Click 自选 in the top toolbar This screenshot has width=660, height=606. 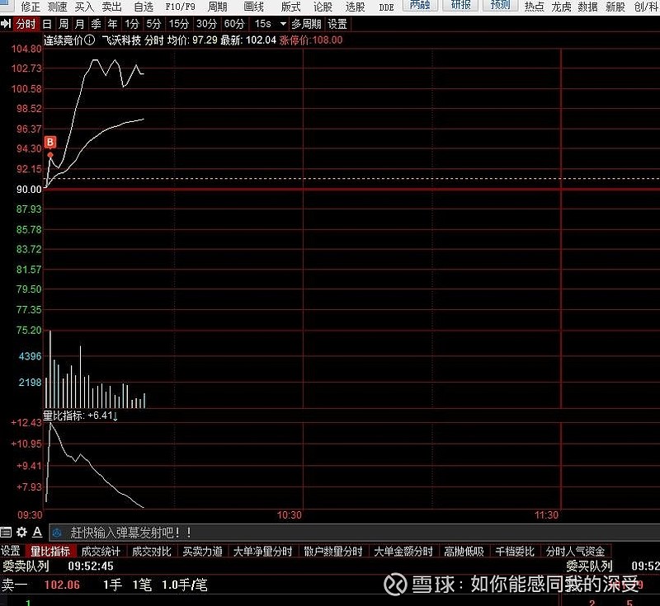(144, 7)
